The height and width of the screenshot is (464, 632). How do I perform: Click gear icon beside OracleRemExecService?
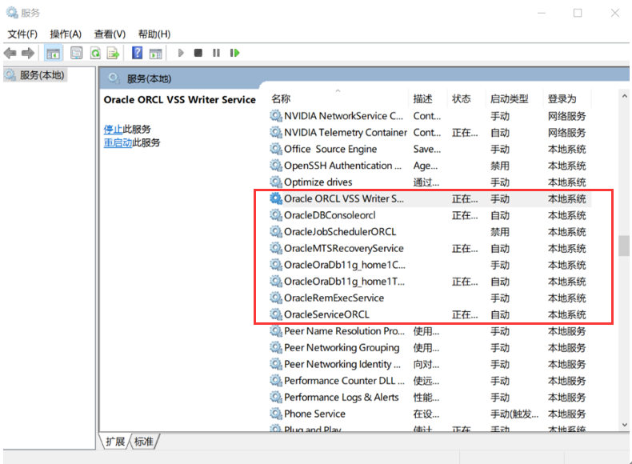pos(276,298)
